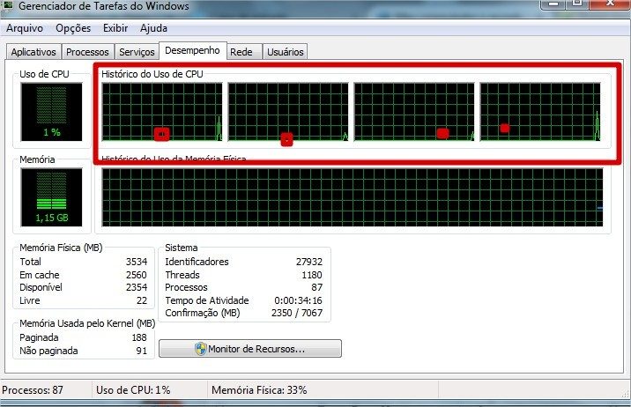Click the Não paginada value 91
Image resolution: width=631 pixels, height=407 pixels.
[142, 351]
